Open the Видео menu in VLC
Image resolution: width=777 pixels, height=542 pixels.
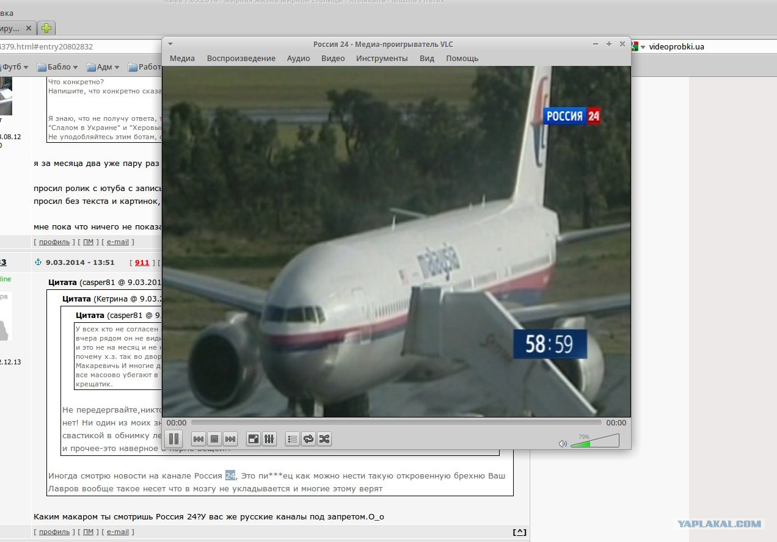(x=333, y=59)
